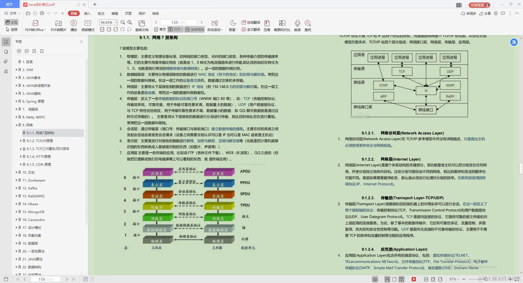This screenshot has height=283, width=523.
Task: Enable 全文翻译 full-text translation
Action: [x=250, y=30]
